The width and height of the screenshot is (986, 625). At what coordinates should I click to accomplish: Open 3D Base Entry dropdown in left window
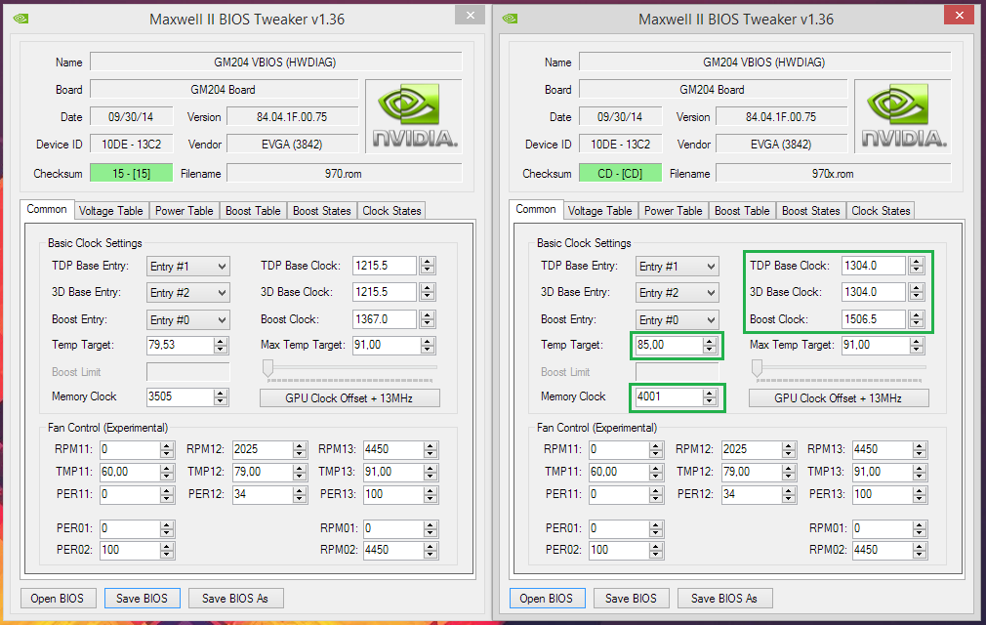pyautogui.click(x=188, y=292)
